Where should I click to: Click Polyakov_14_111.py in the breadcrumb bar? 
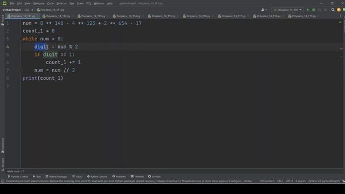click(51, 10)
